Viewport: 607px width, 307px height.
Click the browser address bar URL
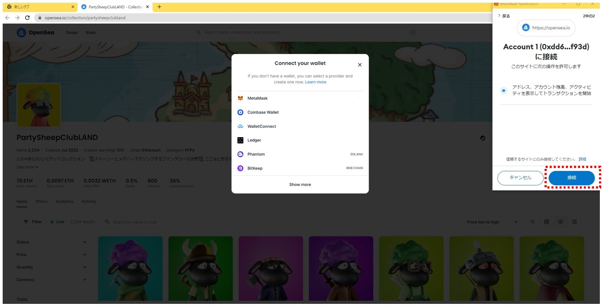(85, 18)
